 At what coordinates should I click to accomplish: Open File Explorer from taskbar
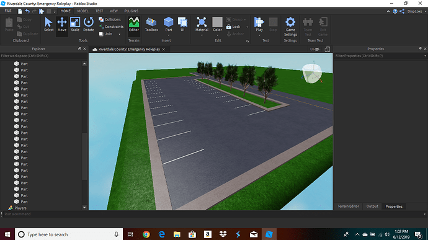click(x=177, y=234)
